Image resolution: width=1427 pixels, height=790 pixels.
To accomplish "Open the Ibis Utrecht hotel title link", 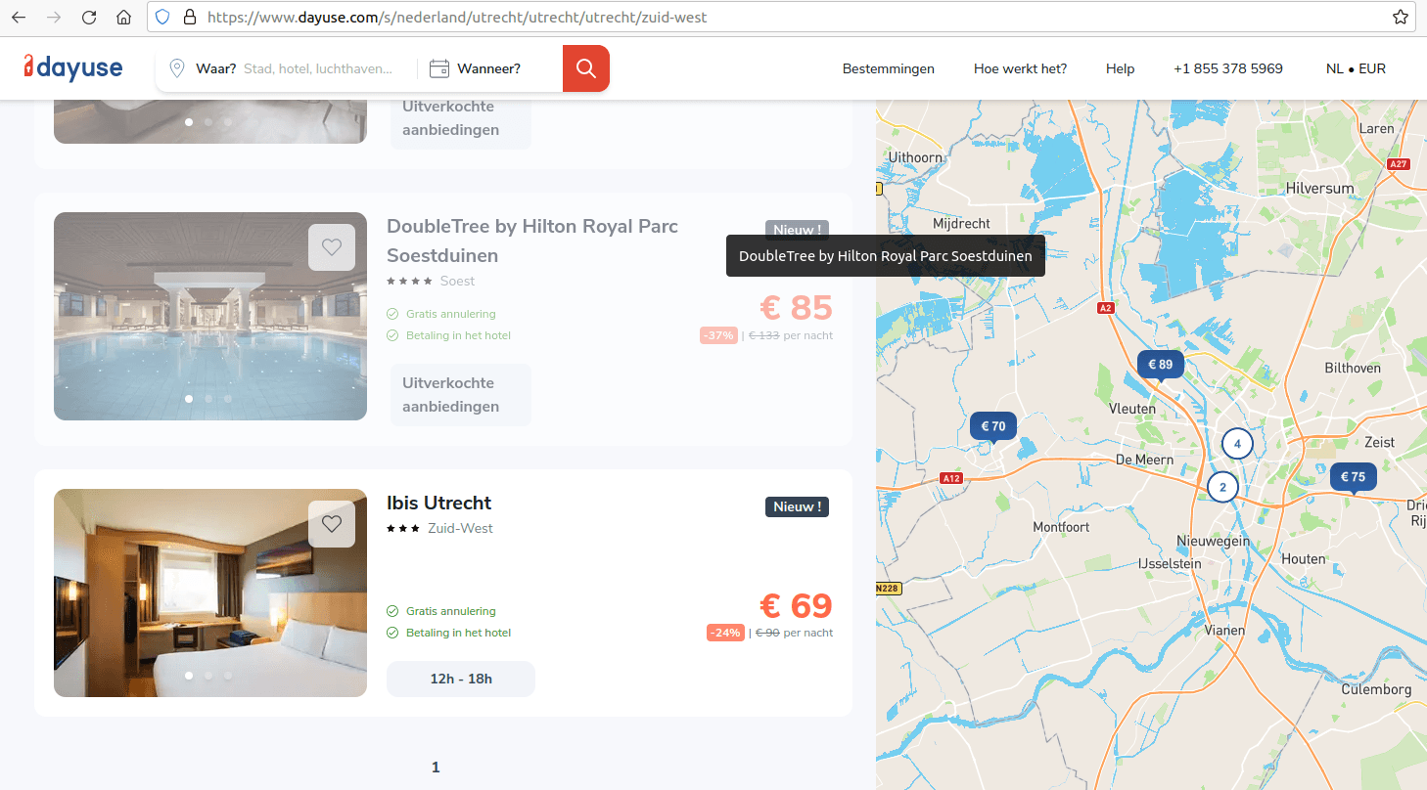I will (439, 504).
